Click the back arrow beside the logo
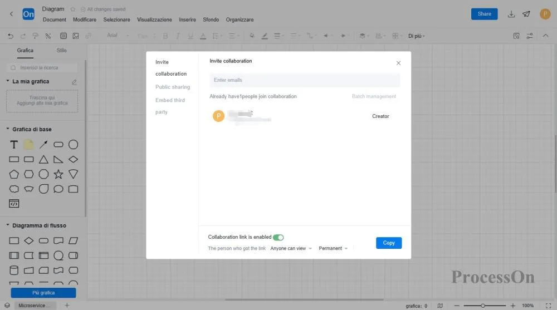This screenshot has width=557, height=310. point(11,14)
